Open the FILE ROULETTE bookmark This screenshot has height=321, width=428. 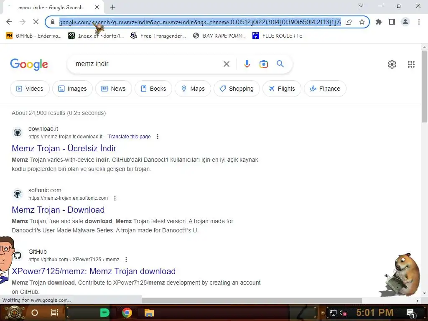(x=278, y=36)
